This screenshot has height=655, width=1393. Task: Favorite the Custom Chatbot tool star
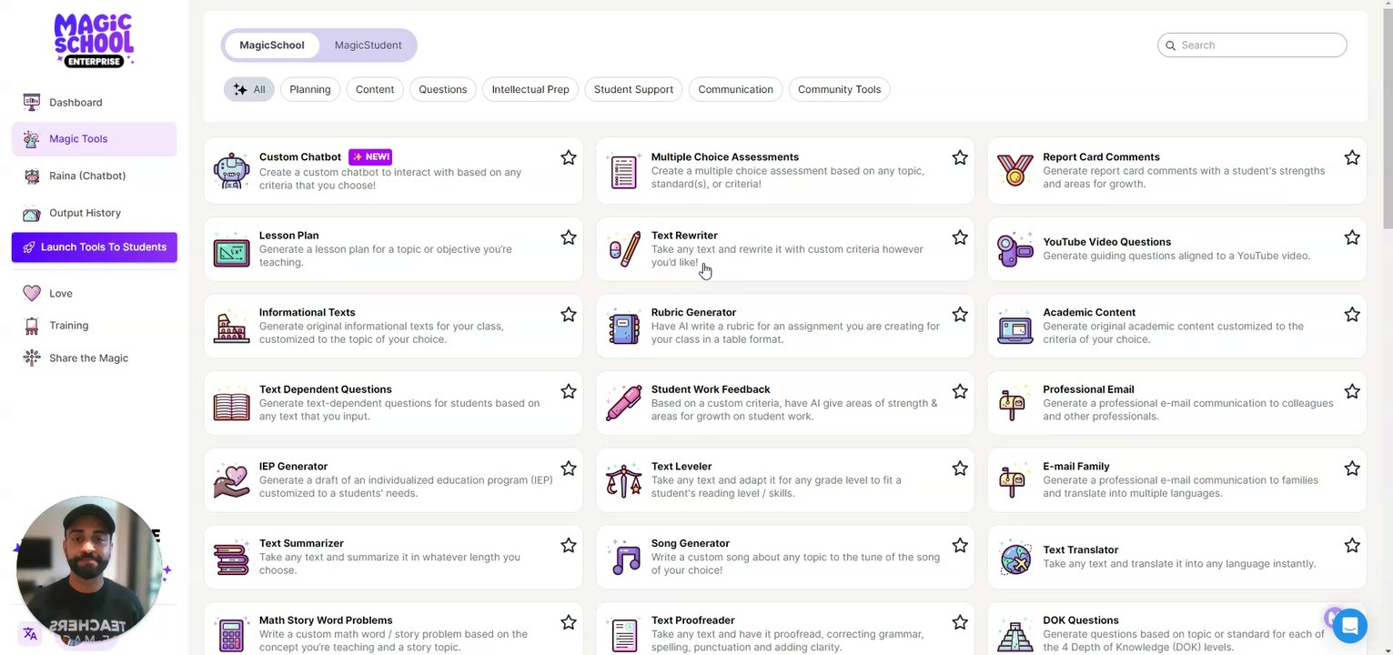[569, 157]
